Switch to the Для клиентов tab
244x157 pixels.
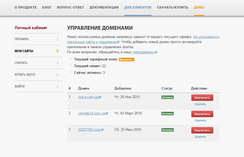[x=138, y=7]
